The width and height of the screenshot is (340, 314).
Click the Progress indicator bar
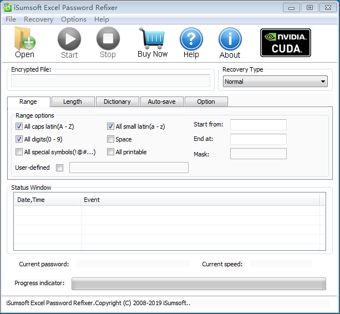pos(199,284)
